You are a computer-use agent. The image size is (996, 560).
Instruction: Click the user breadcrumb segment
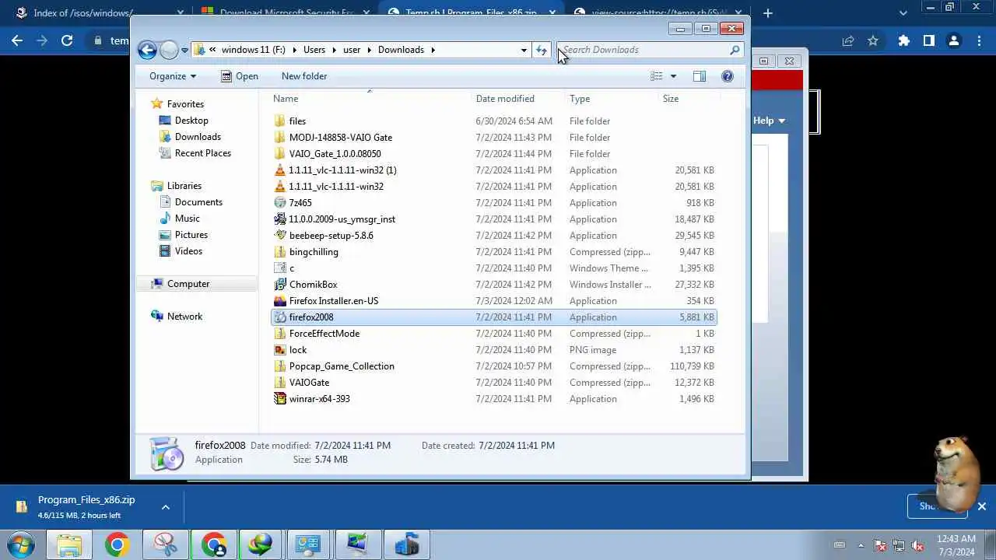[352, 50]
